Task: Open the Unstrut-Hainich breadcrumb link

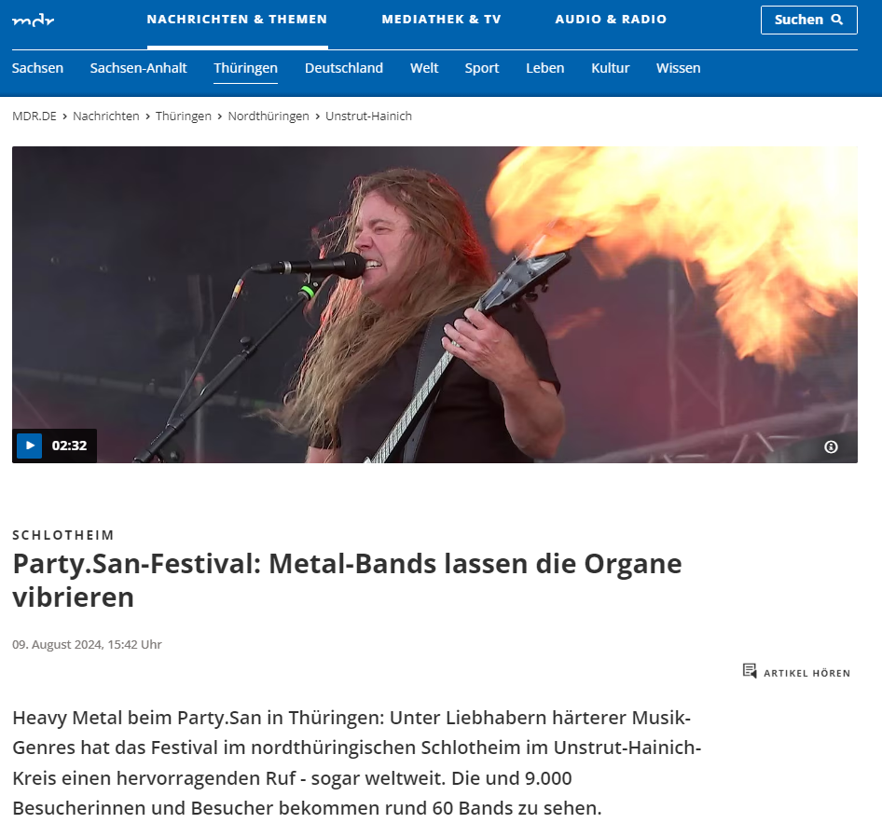Action: pos(368,116)
